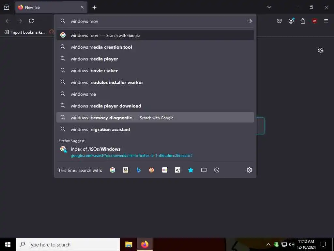The width and height of the screenshot is (334, 251).
Task: Choose suggestion 'windows media player download'
Action: click(x=155, y=106)
